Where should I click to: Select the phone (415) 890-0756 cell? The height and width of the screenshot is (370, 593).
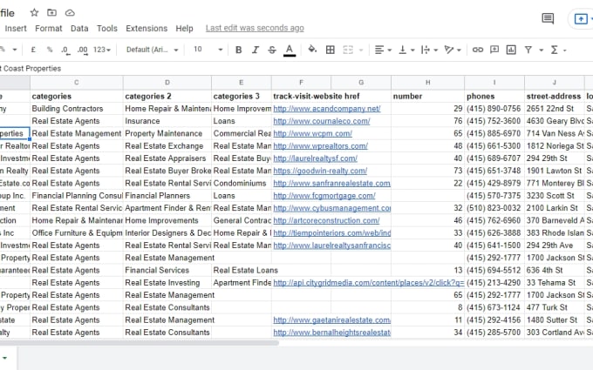coord(494,109)
